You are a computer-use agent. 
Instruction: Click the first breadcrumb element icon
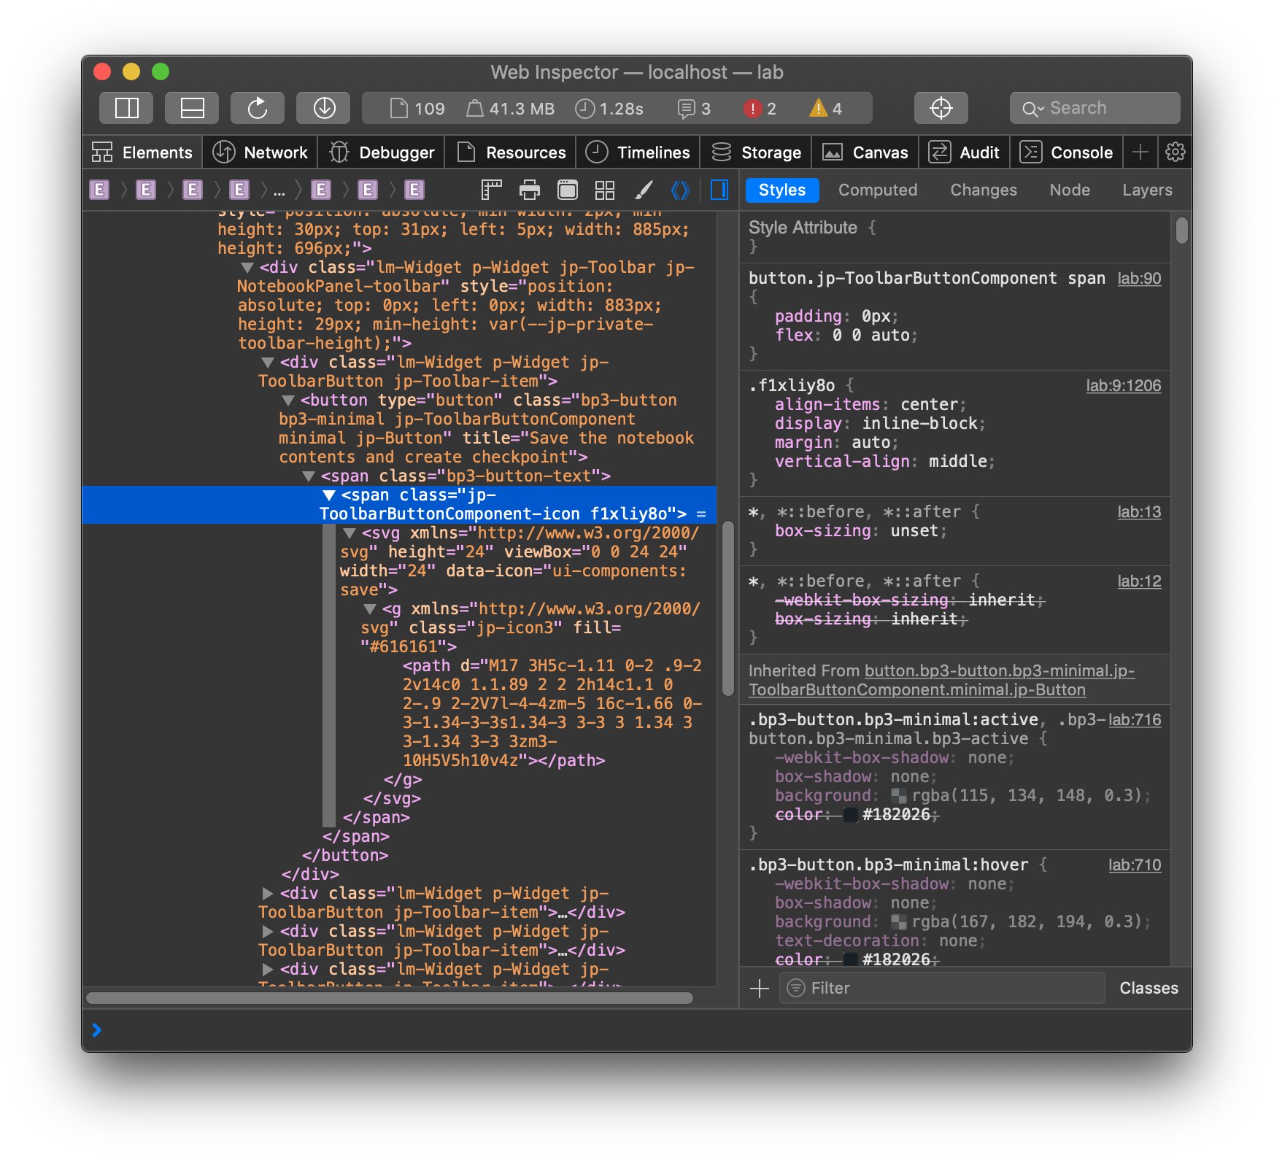(99, 190)
